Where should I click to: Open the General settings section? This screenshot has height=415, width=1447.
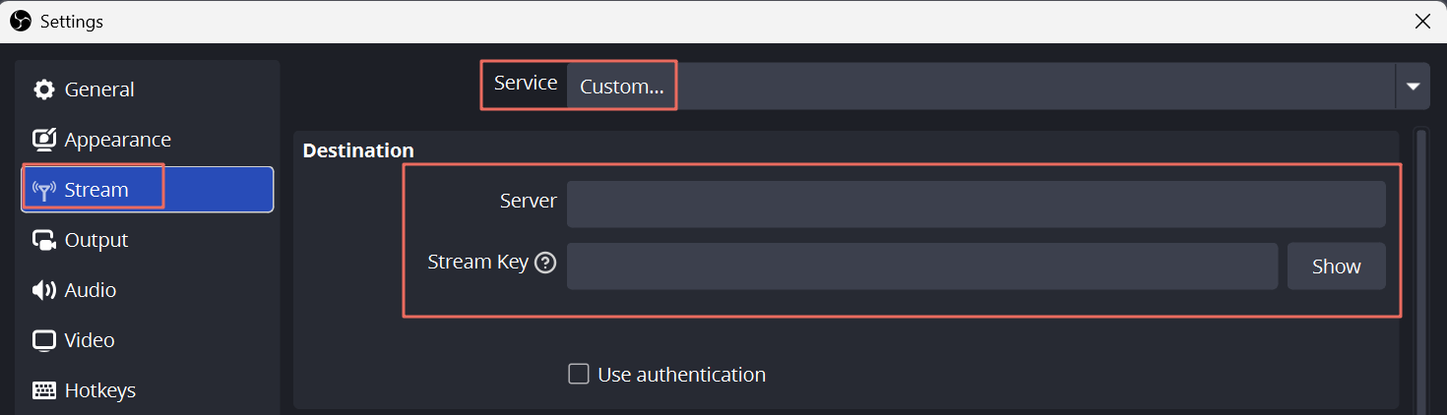click(148, 89)
